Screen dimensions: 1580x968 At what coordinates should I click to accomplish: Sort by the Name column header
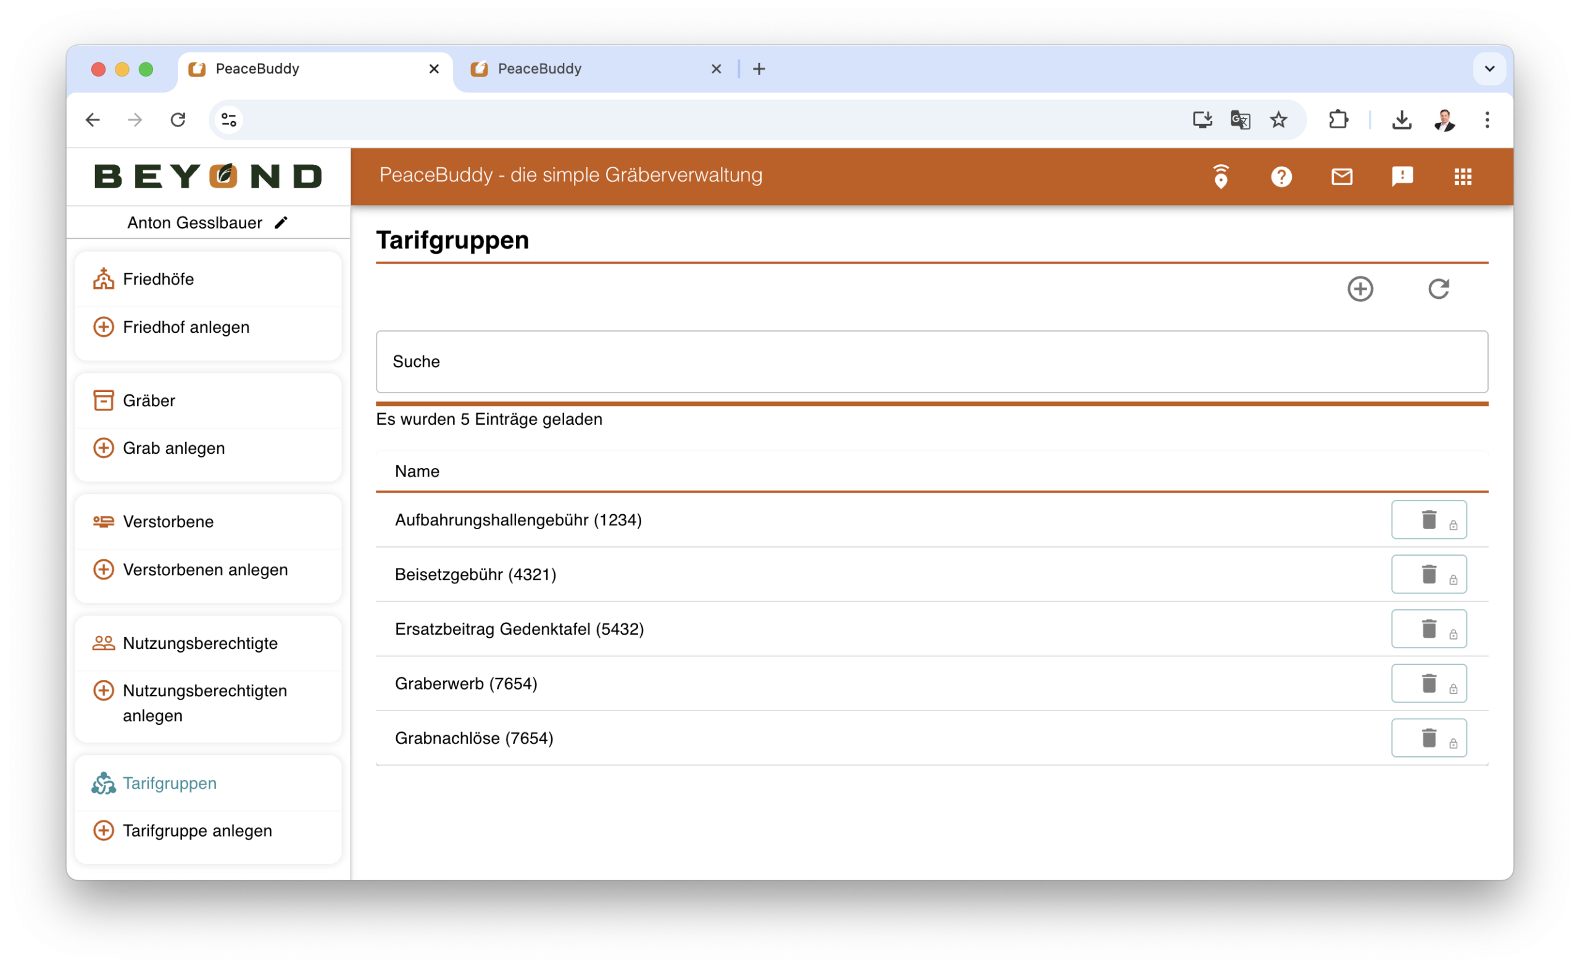(x=417, y=472)
